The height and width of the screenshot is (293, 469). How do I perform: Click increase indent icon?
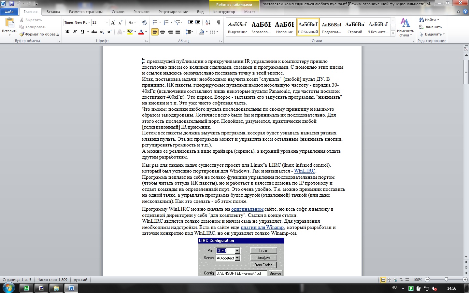click(198, 22)
